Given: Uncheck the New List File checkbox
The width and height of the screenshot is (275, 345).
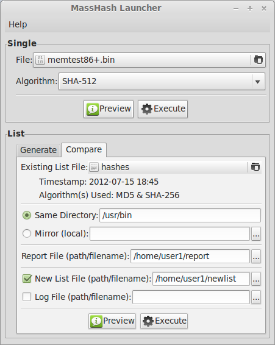Looking at the screenshot, I should [x=27, y=279].
